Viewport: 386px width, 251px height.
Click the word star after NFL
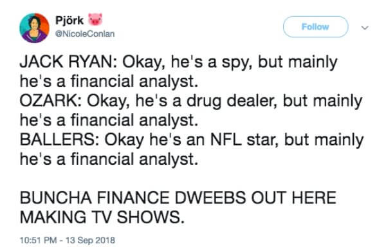coord(261,140)
